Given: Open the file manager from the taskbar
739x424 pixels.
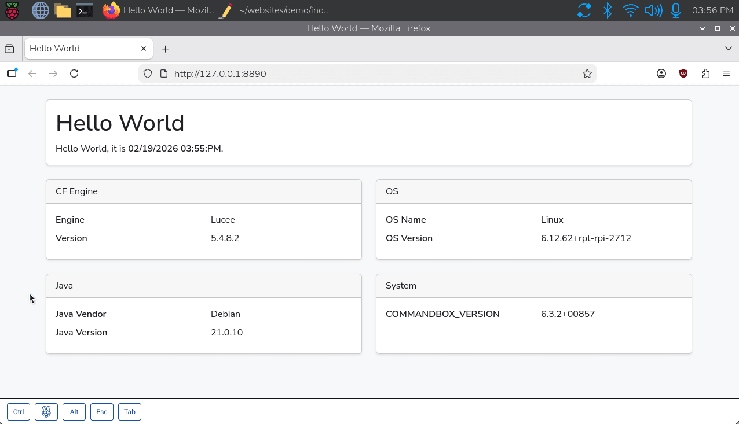Looking at the screenshot, I should [62, 10].
